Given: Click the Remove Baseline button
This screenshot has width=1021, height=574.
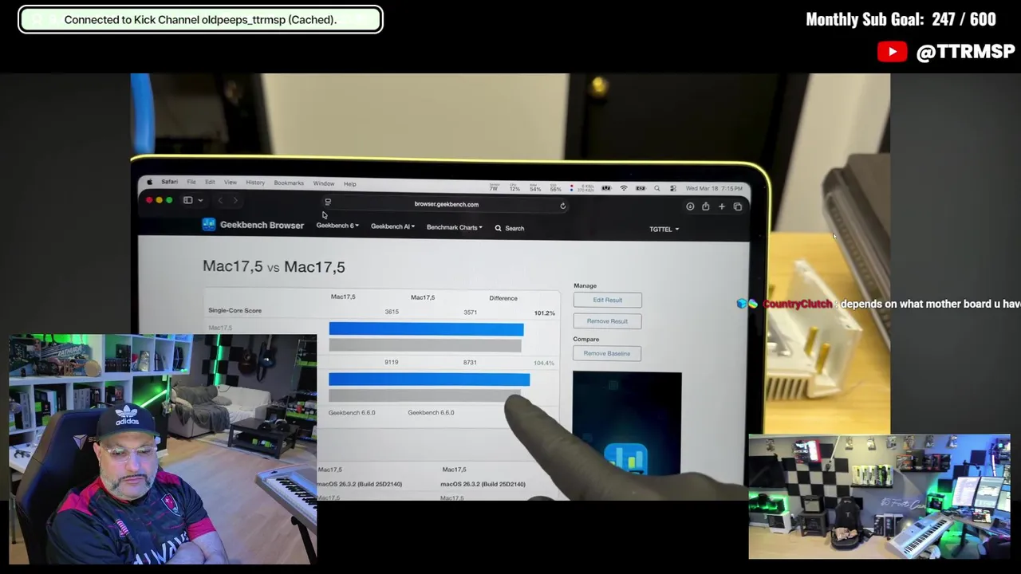Looking at the screenshot, I should pos(607,353).
